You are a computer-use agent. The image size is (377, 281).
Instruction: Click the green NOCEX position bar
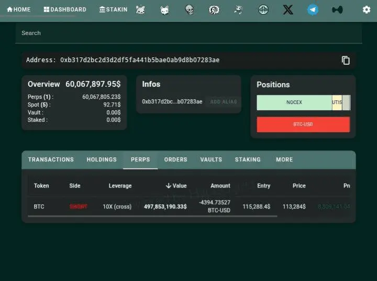tap(294, 102)
